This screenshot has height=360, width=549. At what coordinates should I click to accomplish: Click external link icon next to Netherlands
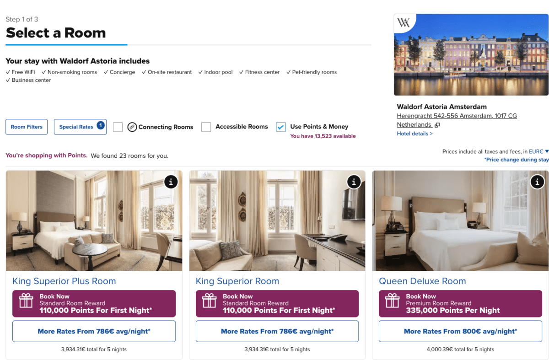(x=437, y=125)
